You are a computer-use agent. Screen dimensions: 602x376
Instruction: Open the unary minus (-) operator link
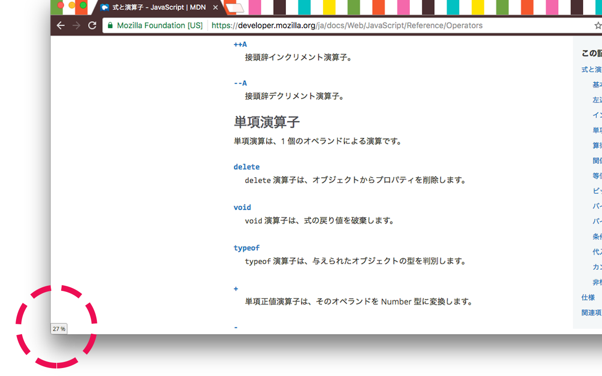click(236, 327)
